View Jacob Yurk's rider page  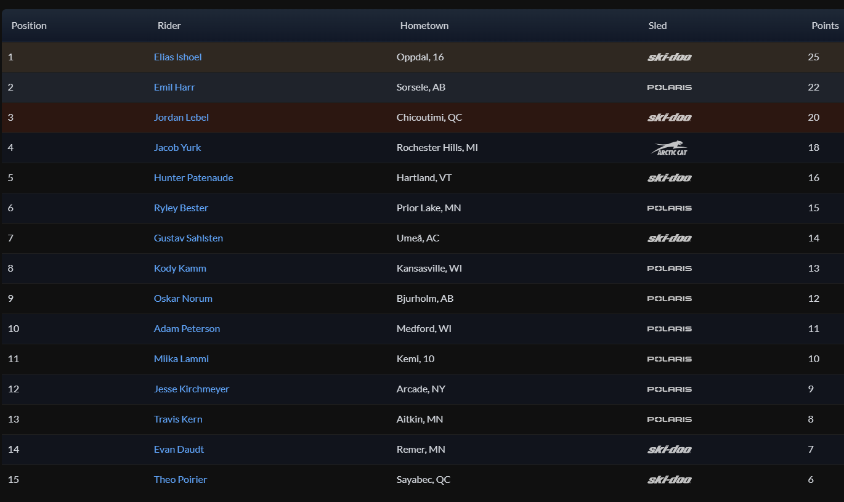(x=177, y=147)
